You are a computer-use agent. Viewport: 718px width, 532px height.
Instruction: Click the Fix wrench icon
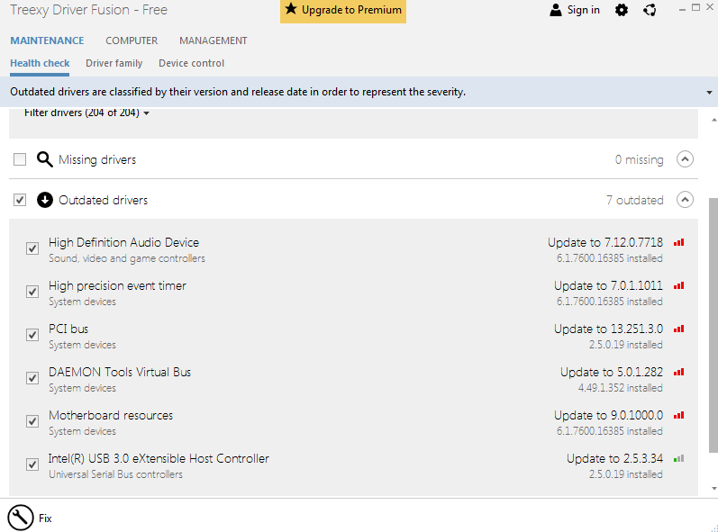(x=20, y=518)
